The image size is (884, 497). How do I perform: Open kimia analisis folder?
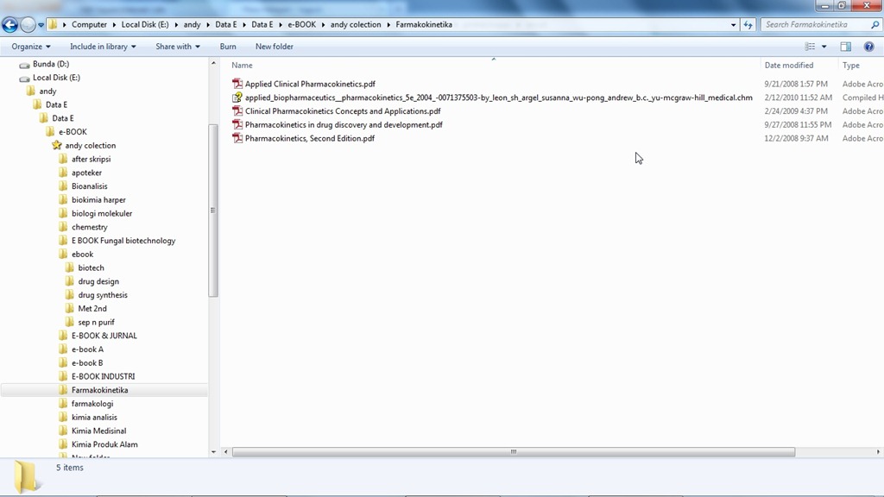point(94,417)
